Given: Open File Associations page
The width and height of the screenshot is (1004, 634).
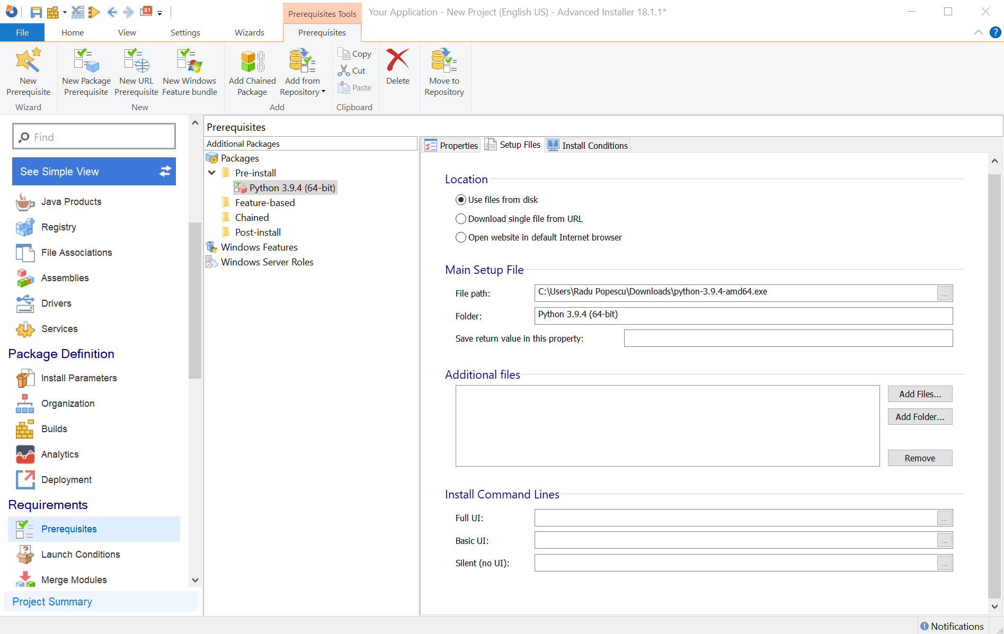Looking at the screenshot, I should click(x=76, y=252).
